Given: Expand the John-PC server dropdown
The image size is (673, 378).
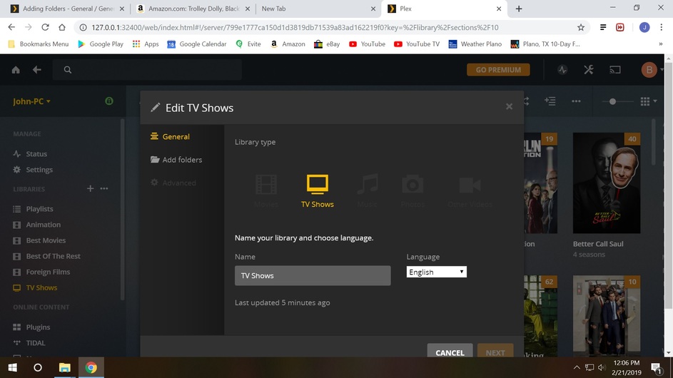Looking at the screenshot, I should click(32, 101).
